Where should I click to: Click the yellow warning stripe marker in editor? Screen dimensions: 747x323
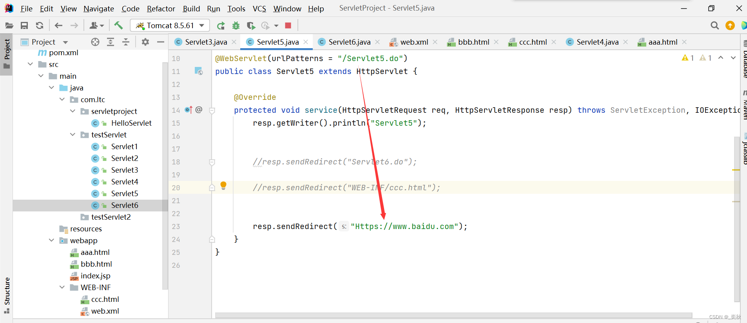point(736,170)
